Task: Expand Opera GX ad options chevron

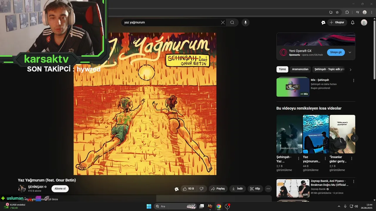Action: click(x=350, y=52)
